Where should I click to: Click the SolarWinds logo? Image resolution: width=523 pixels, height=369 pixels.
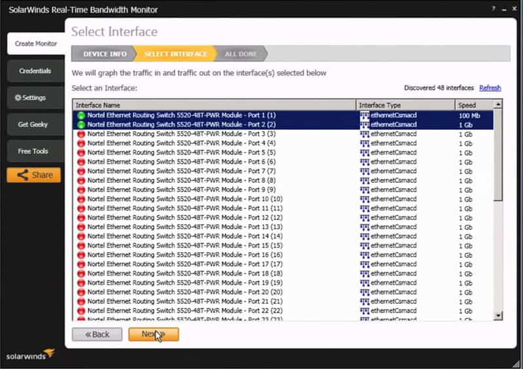tap(31, 355)
